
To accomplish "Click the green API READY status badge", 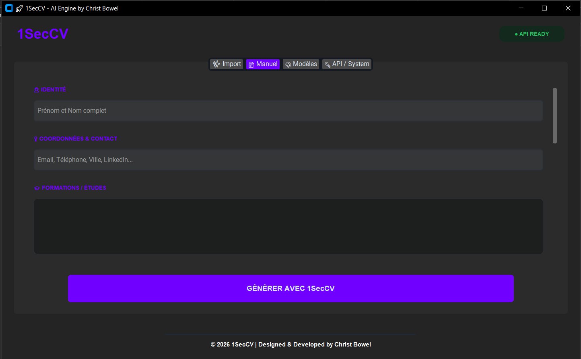I will (x=532, y=34).
